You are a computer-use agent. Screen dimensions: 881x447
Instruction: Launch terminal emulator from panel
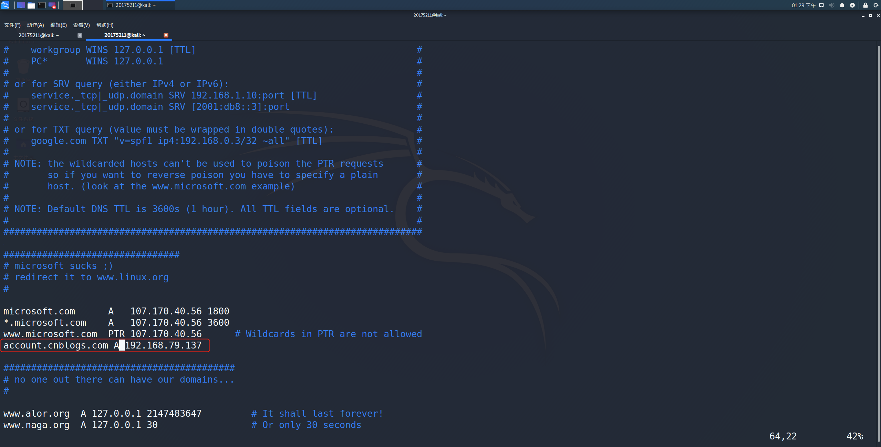pyautogui.click(x=42, y=5)
